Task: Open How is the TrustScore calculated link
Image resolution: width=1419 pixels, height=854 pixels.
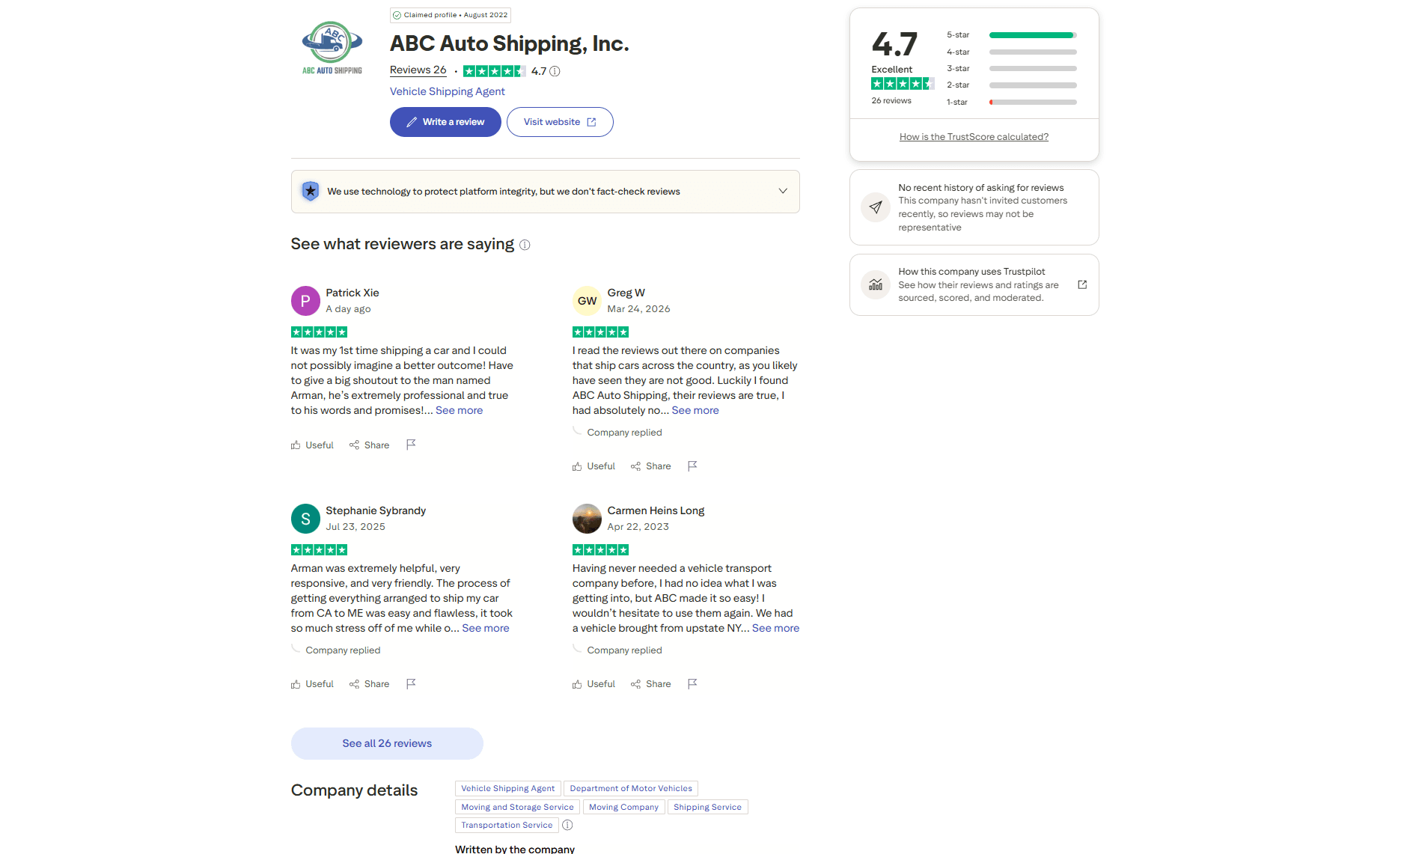Action: point(974,137)
